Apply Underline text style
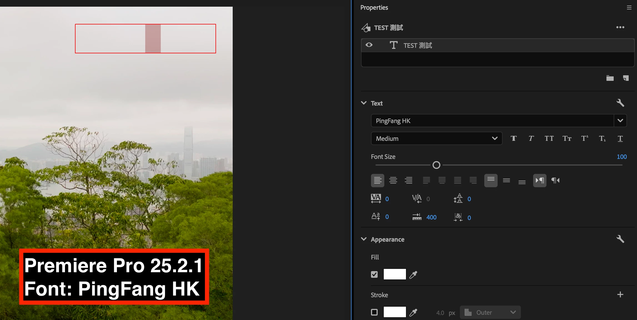Image resolution: width=637 pixels, height=320 pixels. [x=620, y=138]
